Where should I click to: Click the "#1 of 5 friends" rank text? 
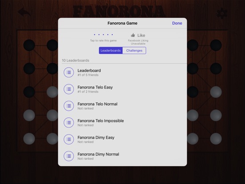(x=88, y=75)
